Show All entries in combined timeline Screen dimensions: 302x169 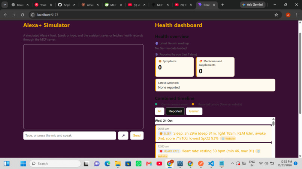pyautogui.click(x=160, y=111)
